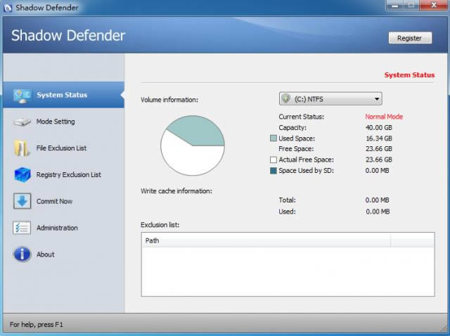Click the System Status monitor icon
Viewport: 450px width, 336px height.
(22, 96)
